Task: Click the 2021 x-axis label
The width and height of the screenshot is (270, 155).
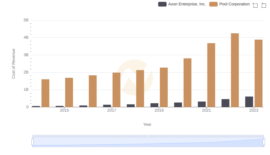Action: point(206,110)
